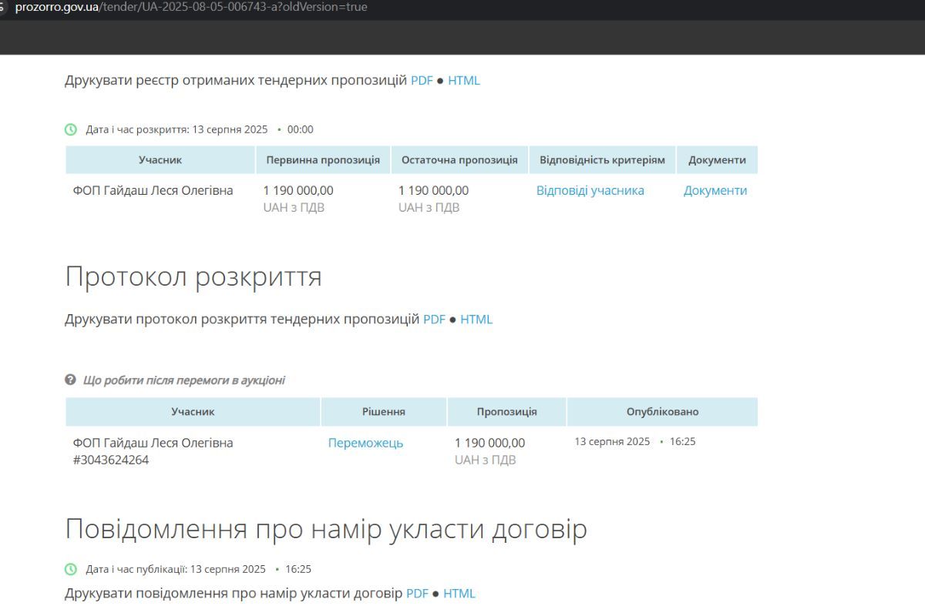The image size is (925, 616).
Task: Open HTML of the 'протокол розкриття' document
Action: coord(476,320)
